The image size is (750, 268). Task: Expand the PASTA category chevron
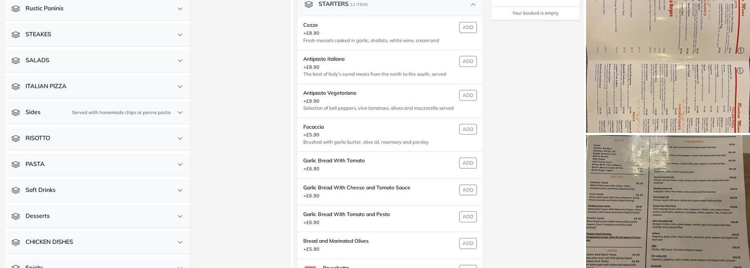tap(180, 165)
